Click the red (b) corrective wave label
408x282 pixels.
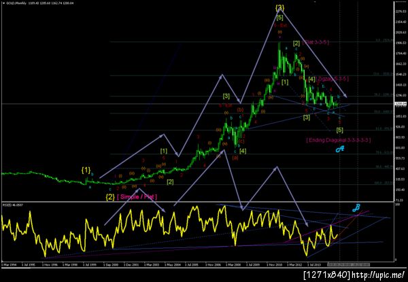[x=240, y=109]
